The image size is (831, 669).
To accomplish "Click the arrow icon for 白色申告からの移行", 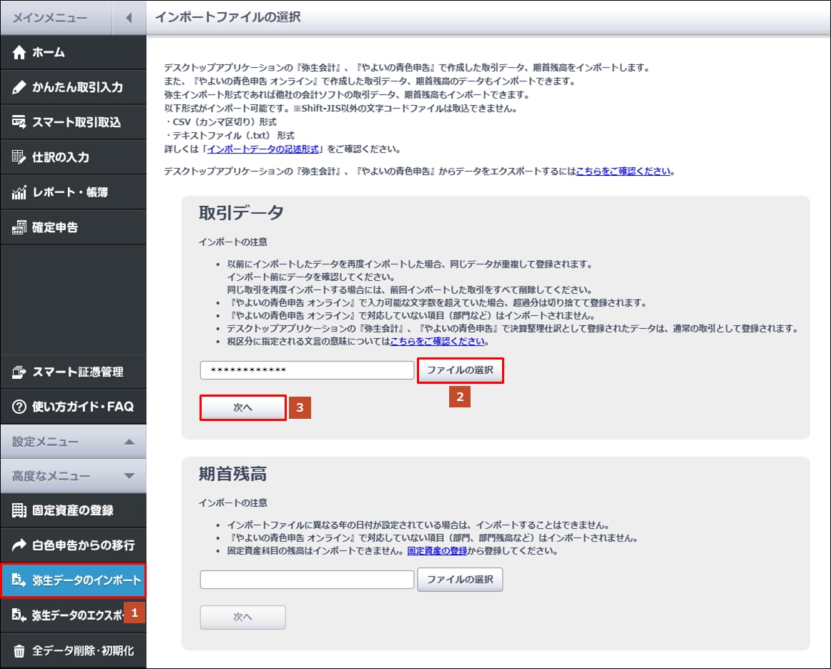I will coord(19,545).
